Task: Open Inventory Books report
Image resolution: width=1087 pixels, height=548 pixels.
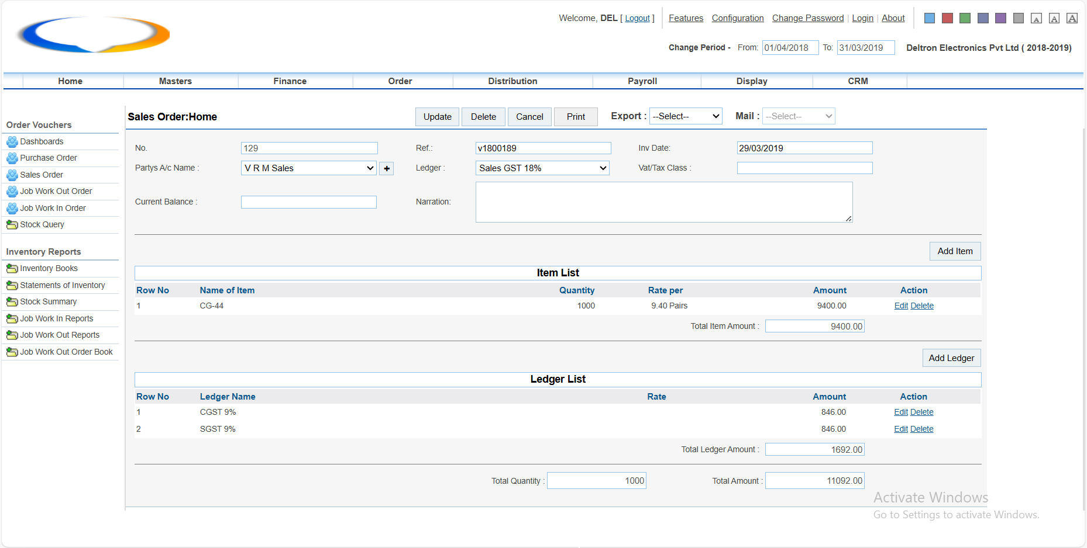Action: [x=49, y=268]
